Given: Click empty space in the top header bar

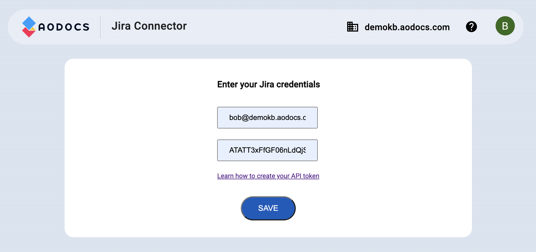Looking at the screenshot, I should (261, 27).
